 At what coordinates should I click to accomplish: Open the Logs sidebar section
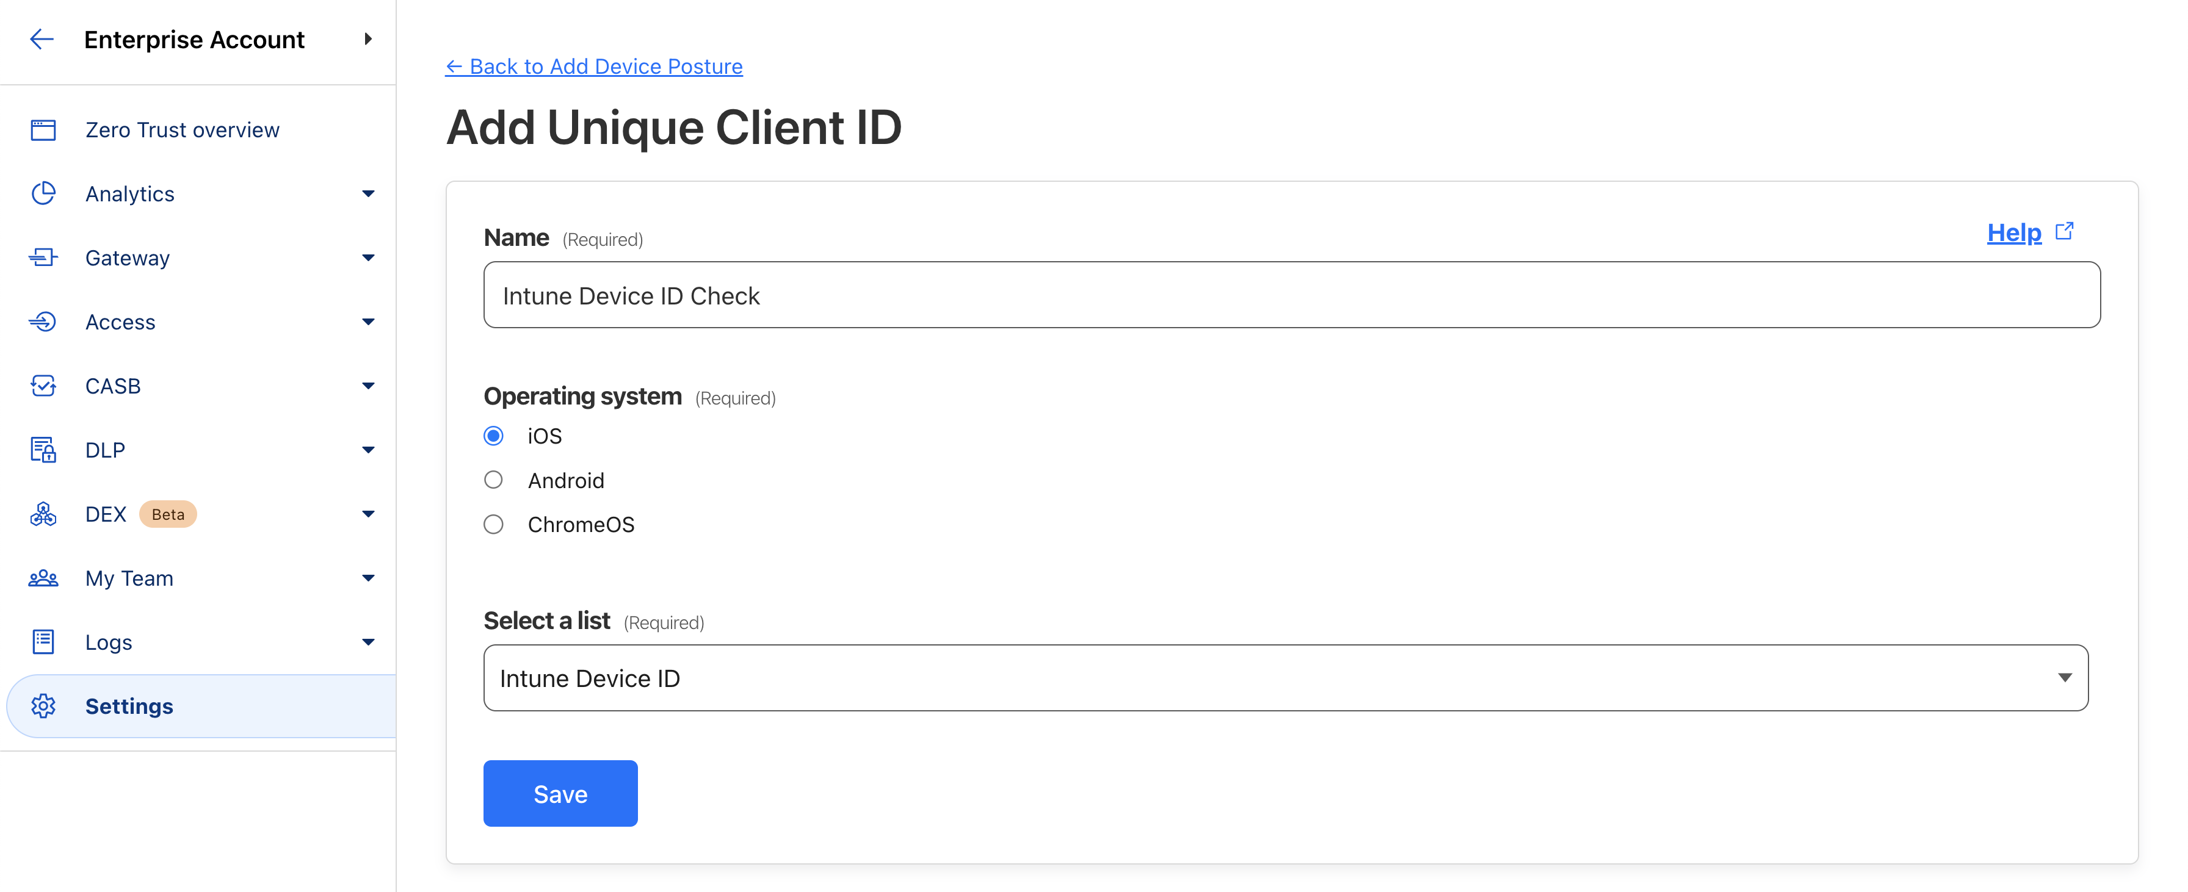point(109,642)
